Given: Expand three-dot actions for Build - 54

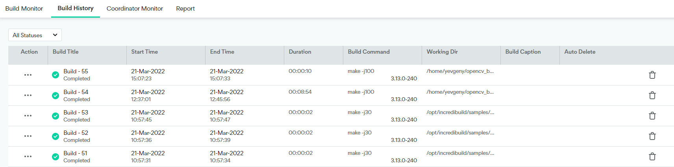Looking at the screenshot, I should [x=28, y=95].
